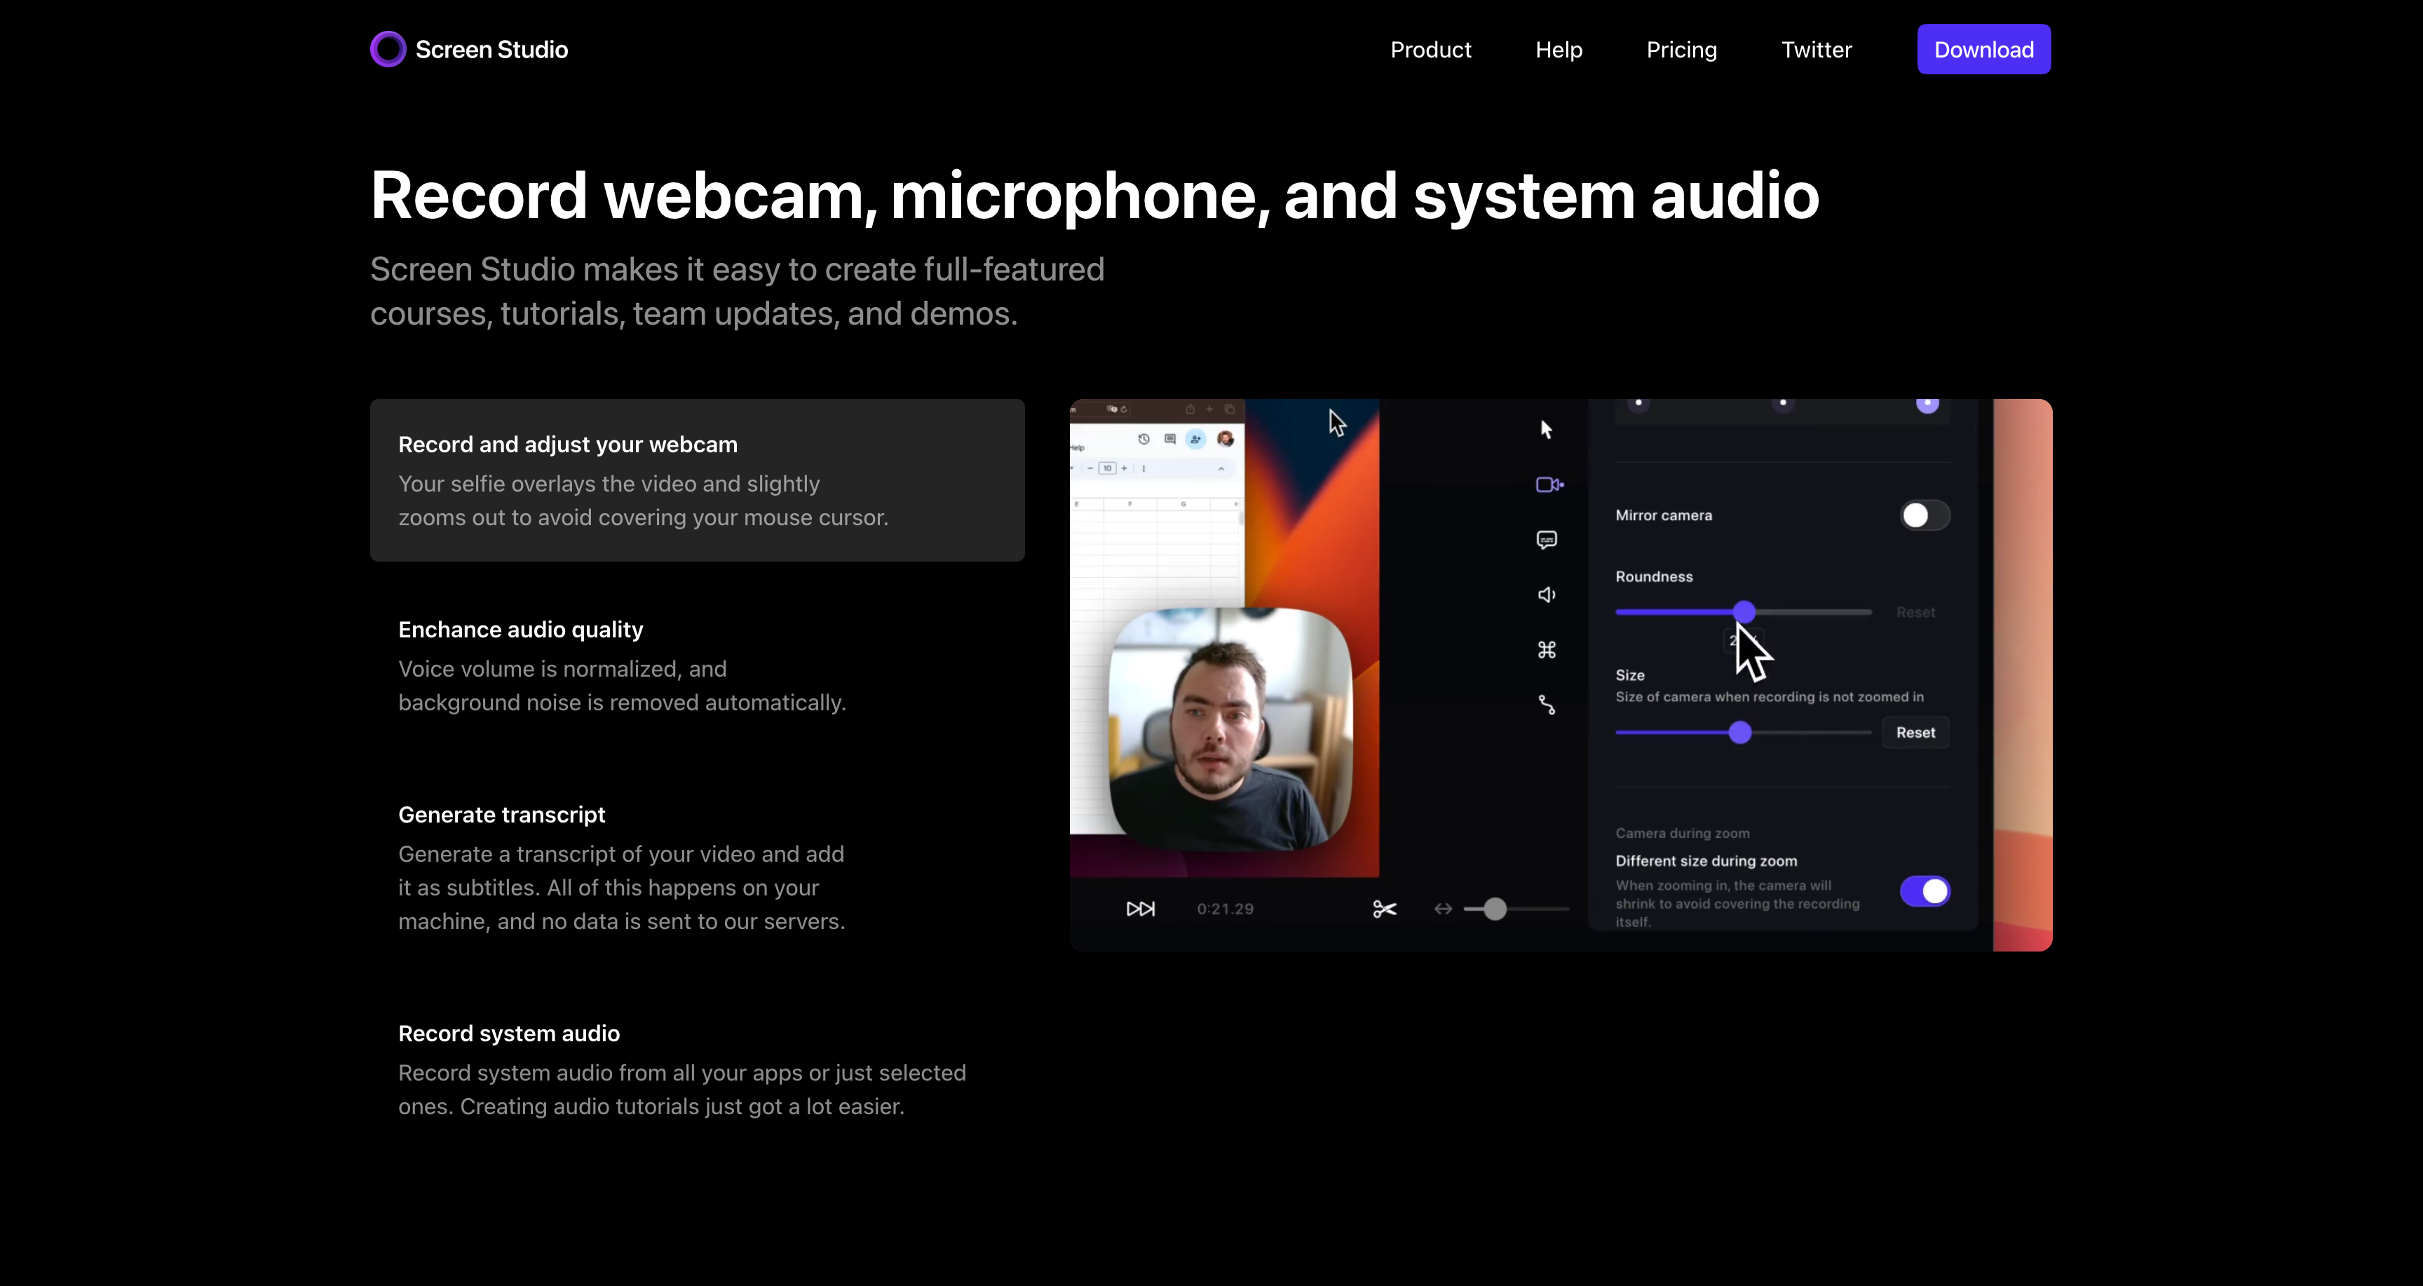Click the dimmed Reset beside Roundness

point(1915,612)
